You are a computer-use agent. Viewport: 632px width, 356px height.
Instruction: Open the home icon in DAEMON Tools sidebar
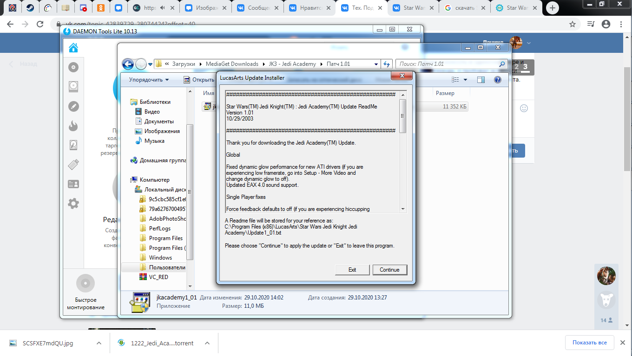point(73,48)
